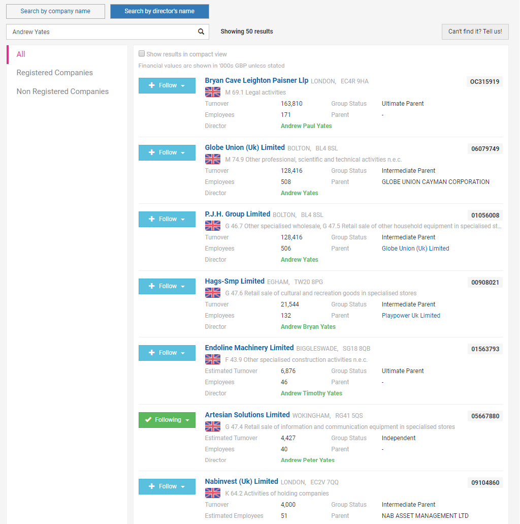The height and width of the screenshot is (524, 520).
Task: Open Artesian Solutions Limited company link
Action: [247, 415]
